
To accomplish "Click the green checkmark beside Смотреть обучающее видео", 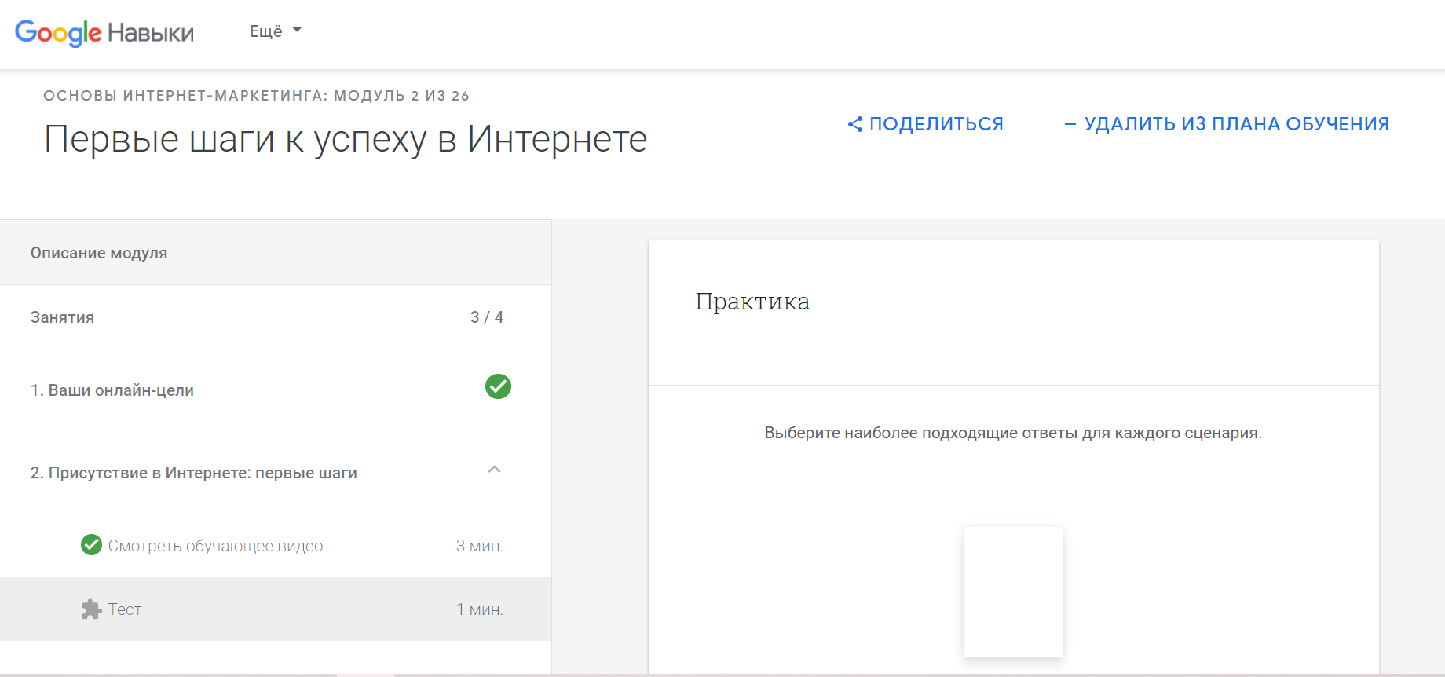I will [x=91, y=544].
